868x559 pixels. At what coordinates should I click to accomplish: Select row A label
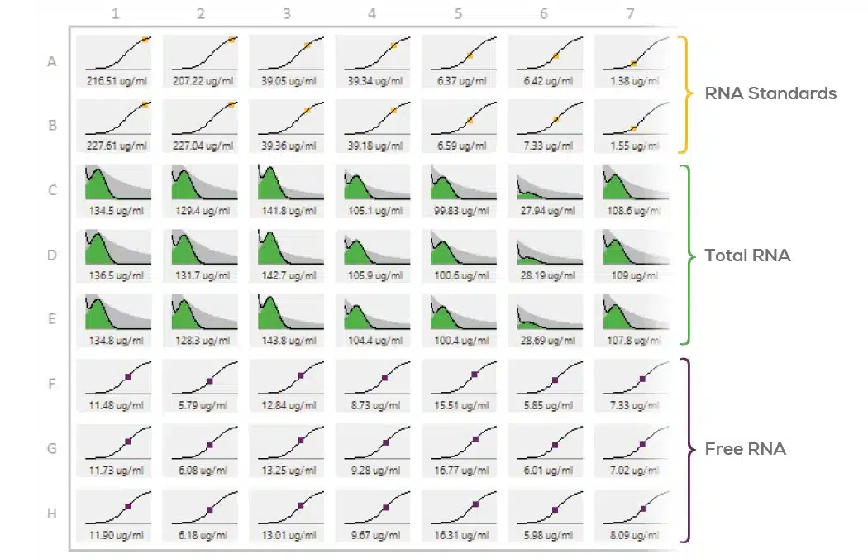(52, 61)
